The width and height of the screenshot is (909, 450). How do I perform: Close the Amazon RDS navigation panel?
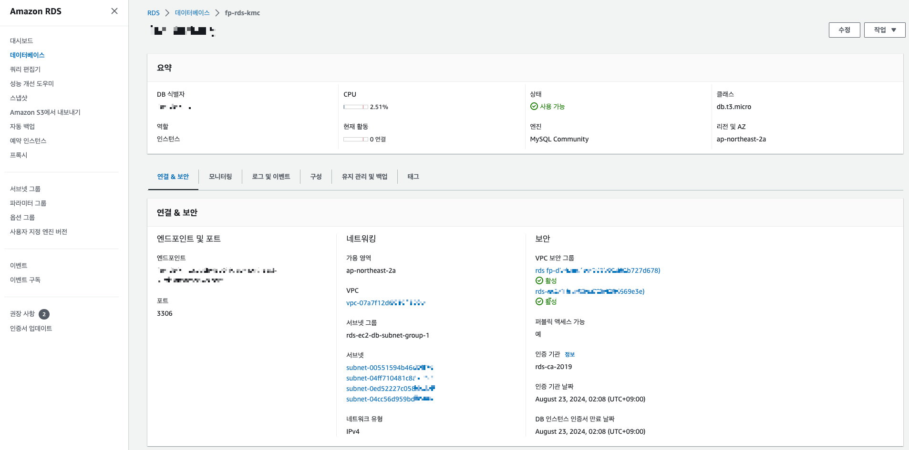coord(114,11)
